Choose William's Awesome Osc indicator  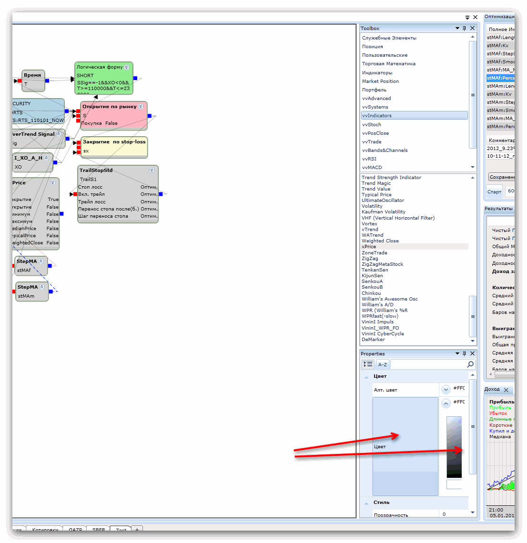[390, 299]
